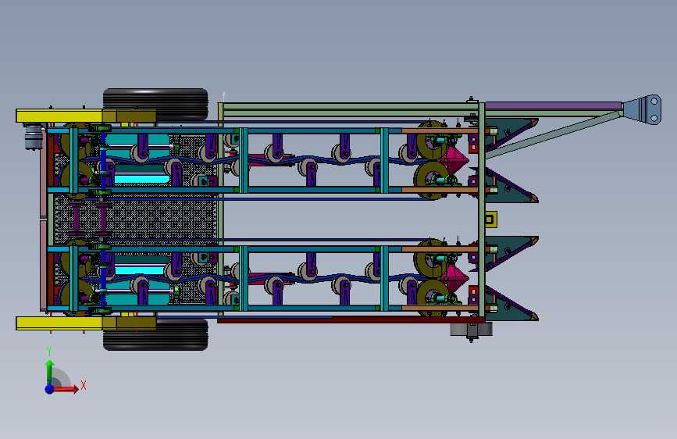Click the blue origin ball of the triad
Image resolution: width=677 pixels, height=439 pixels.
click(49, 389)
